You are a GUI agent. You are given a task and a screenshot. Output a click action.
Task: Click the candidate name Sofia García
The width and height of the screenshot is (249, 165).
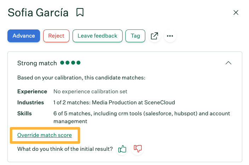coord(38,12)
